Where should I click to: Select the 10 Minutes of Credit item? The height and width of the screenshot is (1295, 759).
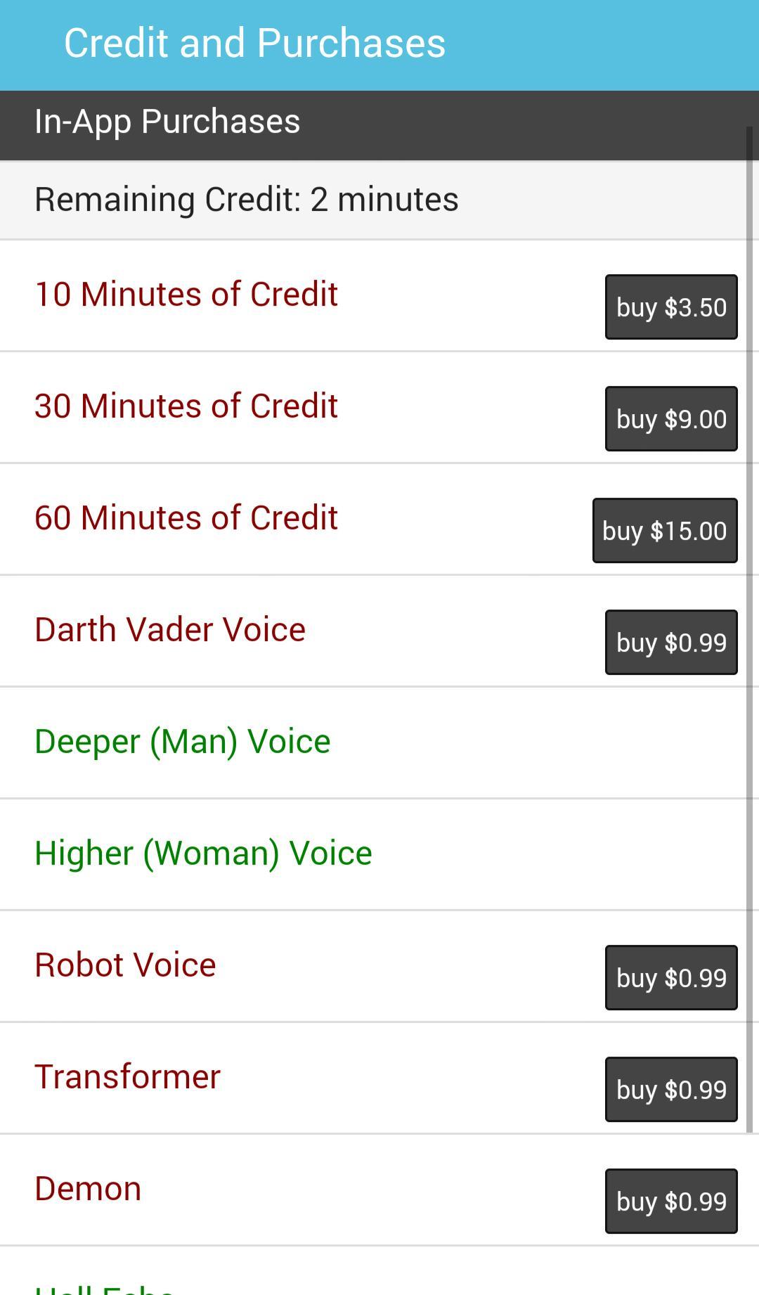[186, 295]
